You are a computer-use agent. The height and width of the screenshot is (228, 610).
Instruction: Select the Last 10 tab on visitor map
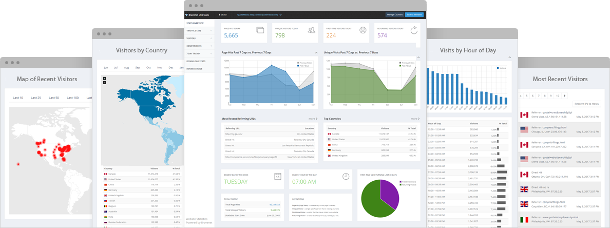click(18, 98)
